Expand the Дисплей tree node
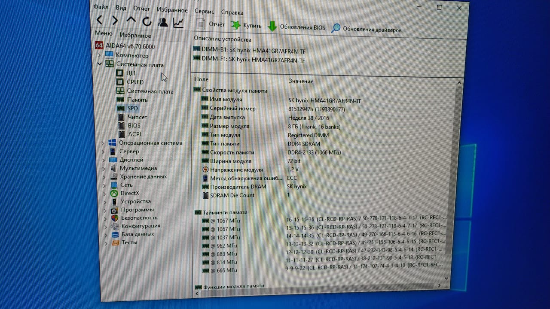This screenshot has width=550, height=309. pos(103,160)
